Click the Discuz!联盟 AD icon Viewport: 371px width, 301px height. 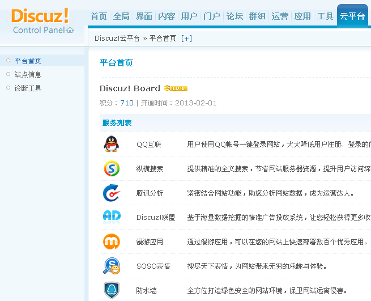[112, 217]
